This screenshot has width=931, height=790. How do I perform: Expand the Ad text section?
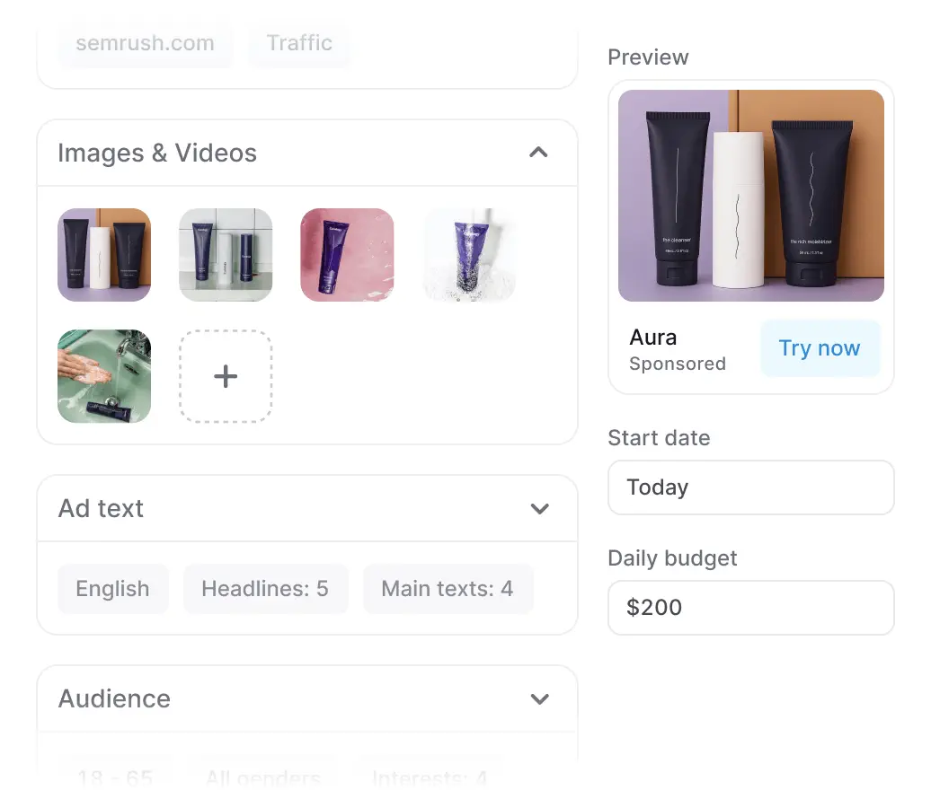tap(539, 509)
